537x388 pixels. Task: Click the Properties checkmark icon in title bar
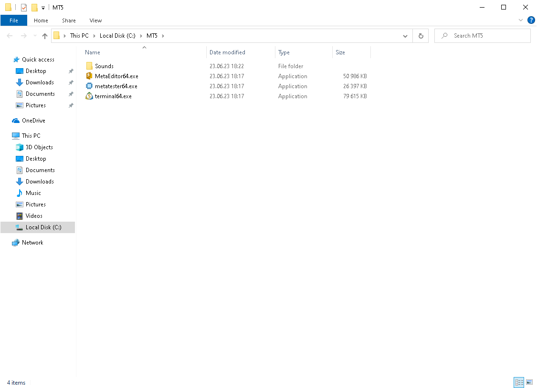pos(24,8)
